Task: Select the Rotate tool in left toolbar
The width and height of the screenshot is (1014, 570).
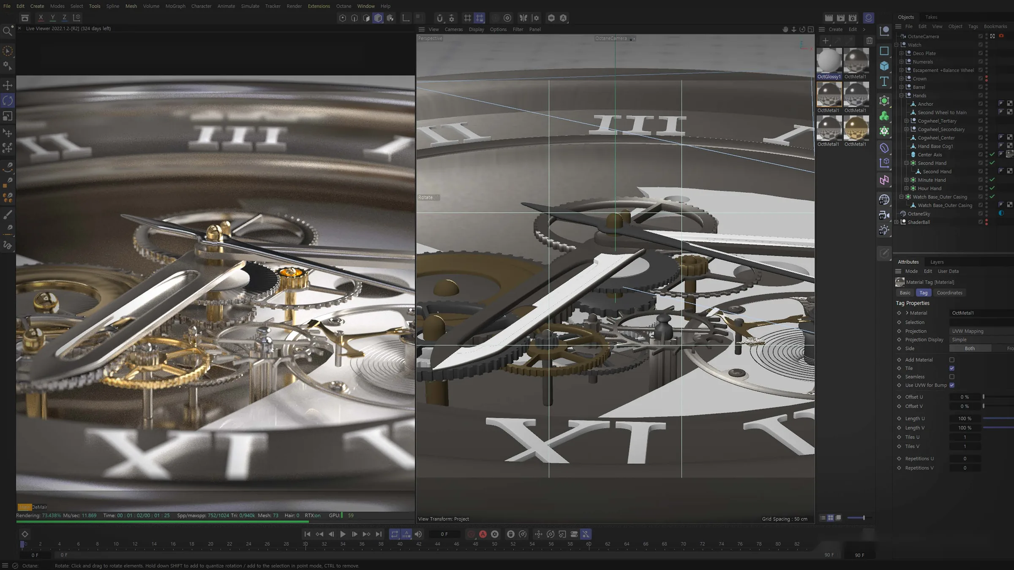Action: pyautogui.click(x=8, y=100)
